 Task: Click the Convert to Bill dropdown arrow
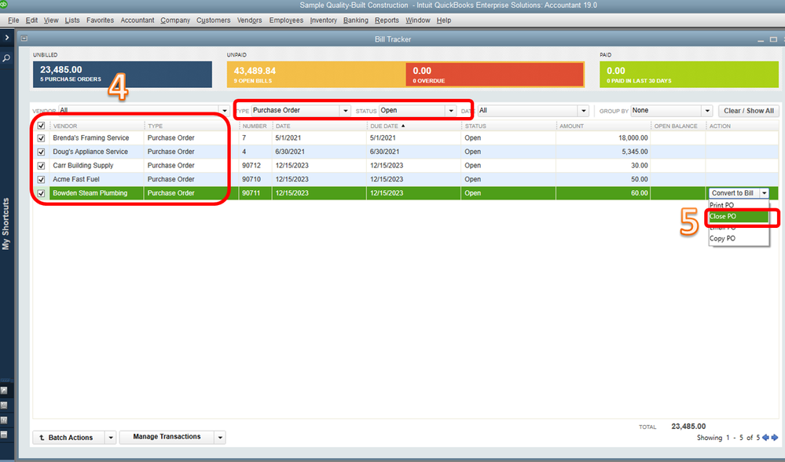pos(764,193)
